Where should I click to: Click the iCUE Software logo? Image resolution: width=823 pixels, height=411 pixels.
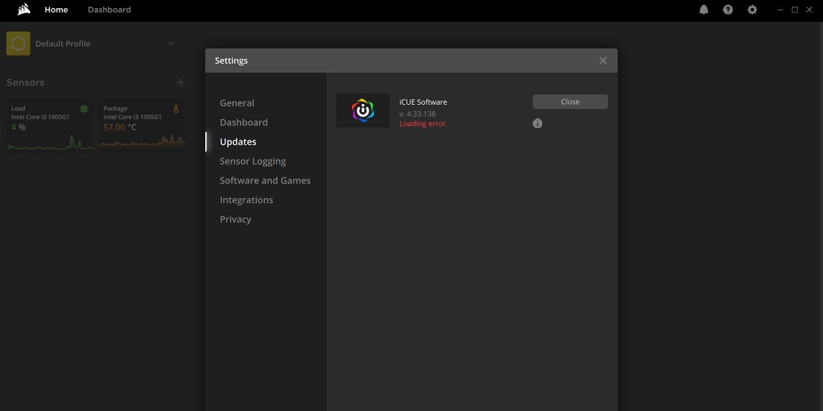tap(363, 110)
